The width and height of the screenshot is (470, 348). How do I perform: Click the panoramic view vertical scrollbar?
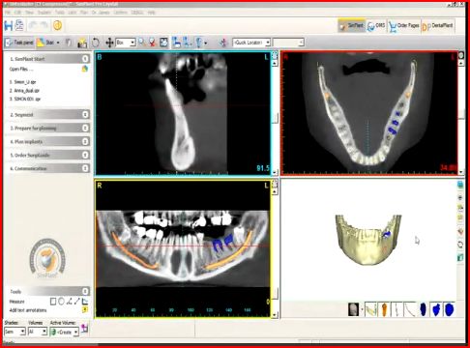(x=275, y=253)
